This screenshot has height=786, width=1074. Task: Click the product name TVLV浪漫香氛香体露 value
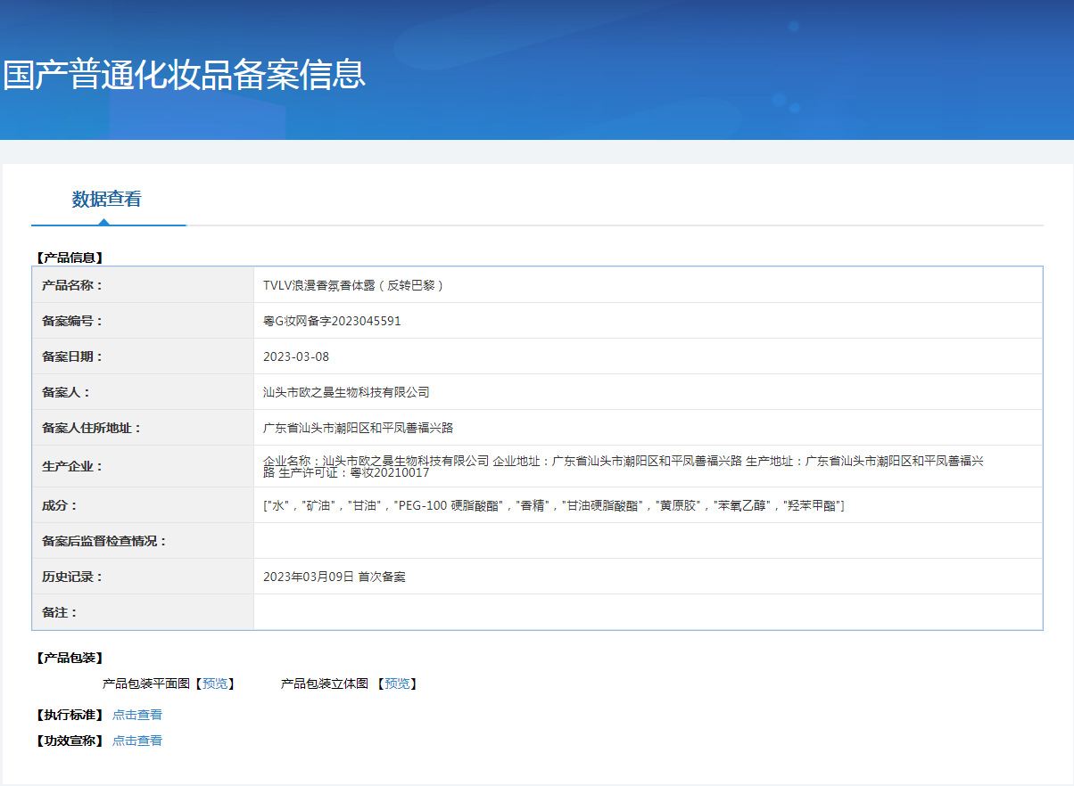pos(353,285)
